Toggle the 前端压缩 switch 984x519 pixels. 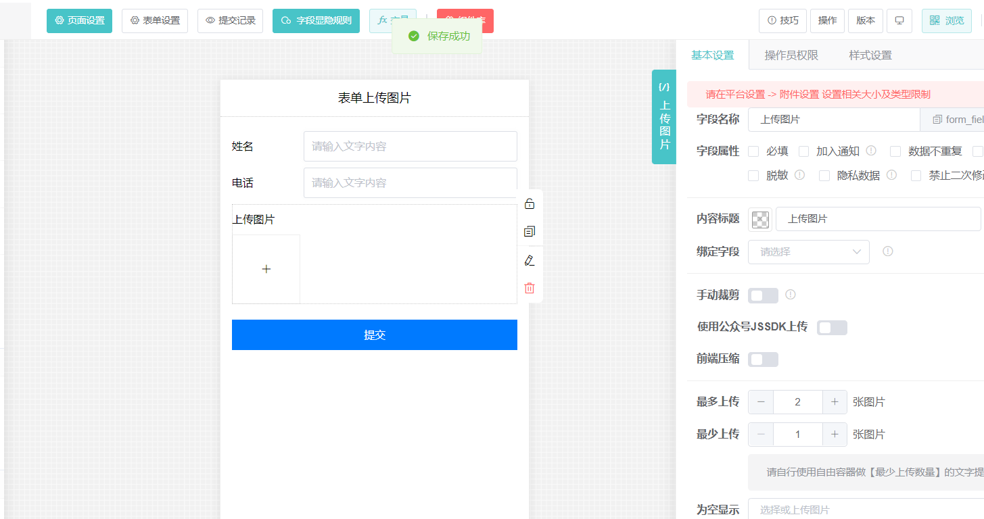coord(763,360)
